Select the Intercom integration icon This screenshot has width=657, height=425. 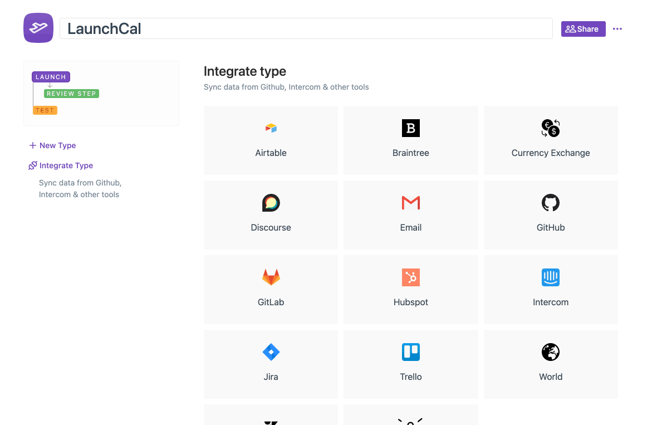tap(551, 277)
